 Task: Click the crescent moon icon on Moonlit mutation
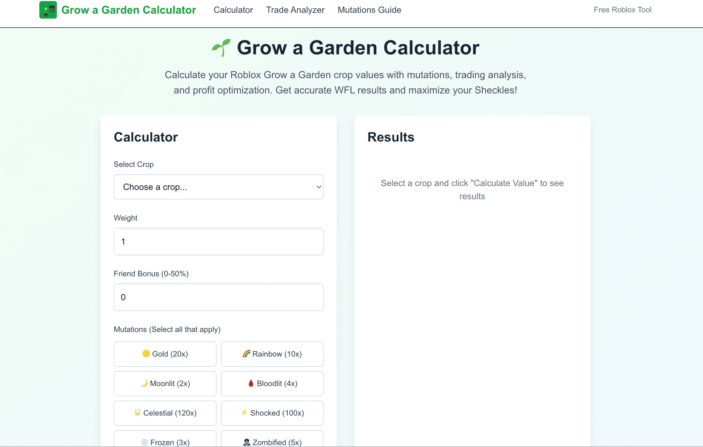click(x=144, y=383)
